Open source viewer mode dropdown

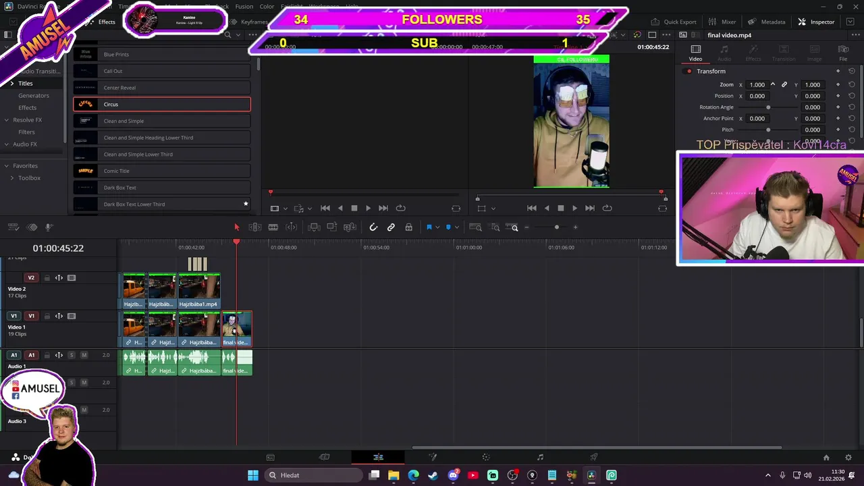286,208
